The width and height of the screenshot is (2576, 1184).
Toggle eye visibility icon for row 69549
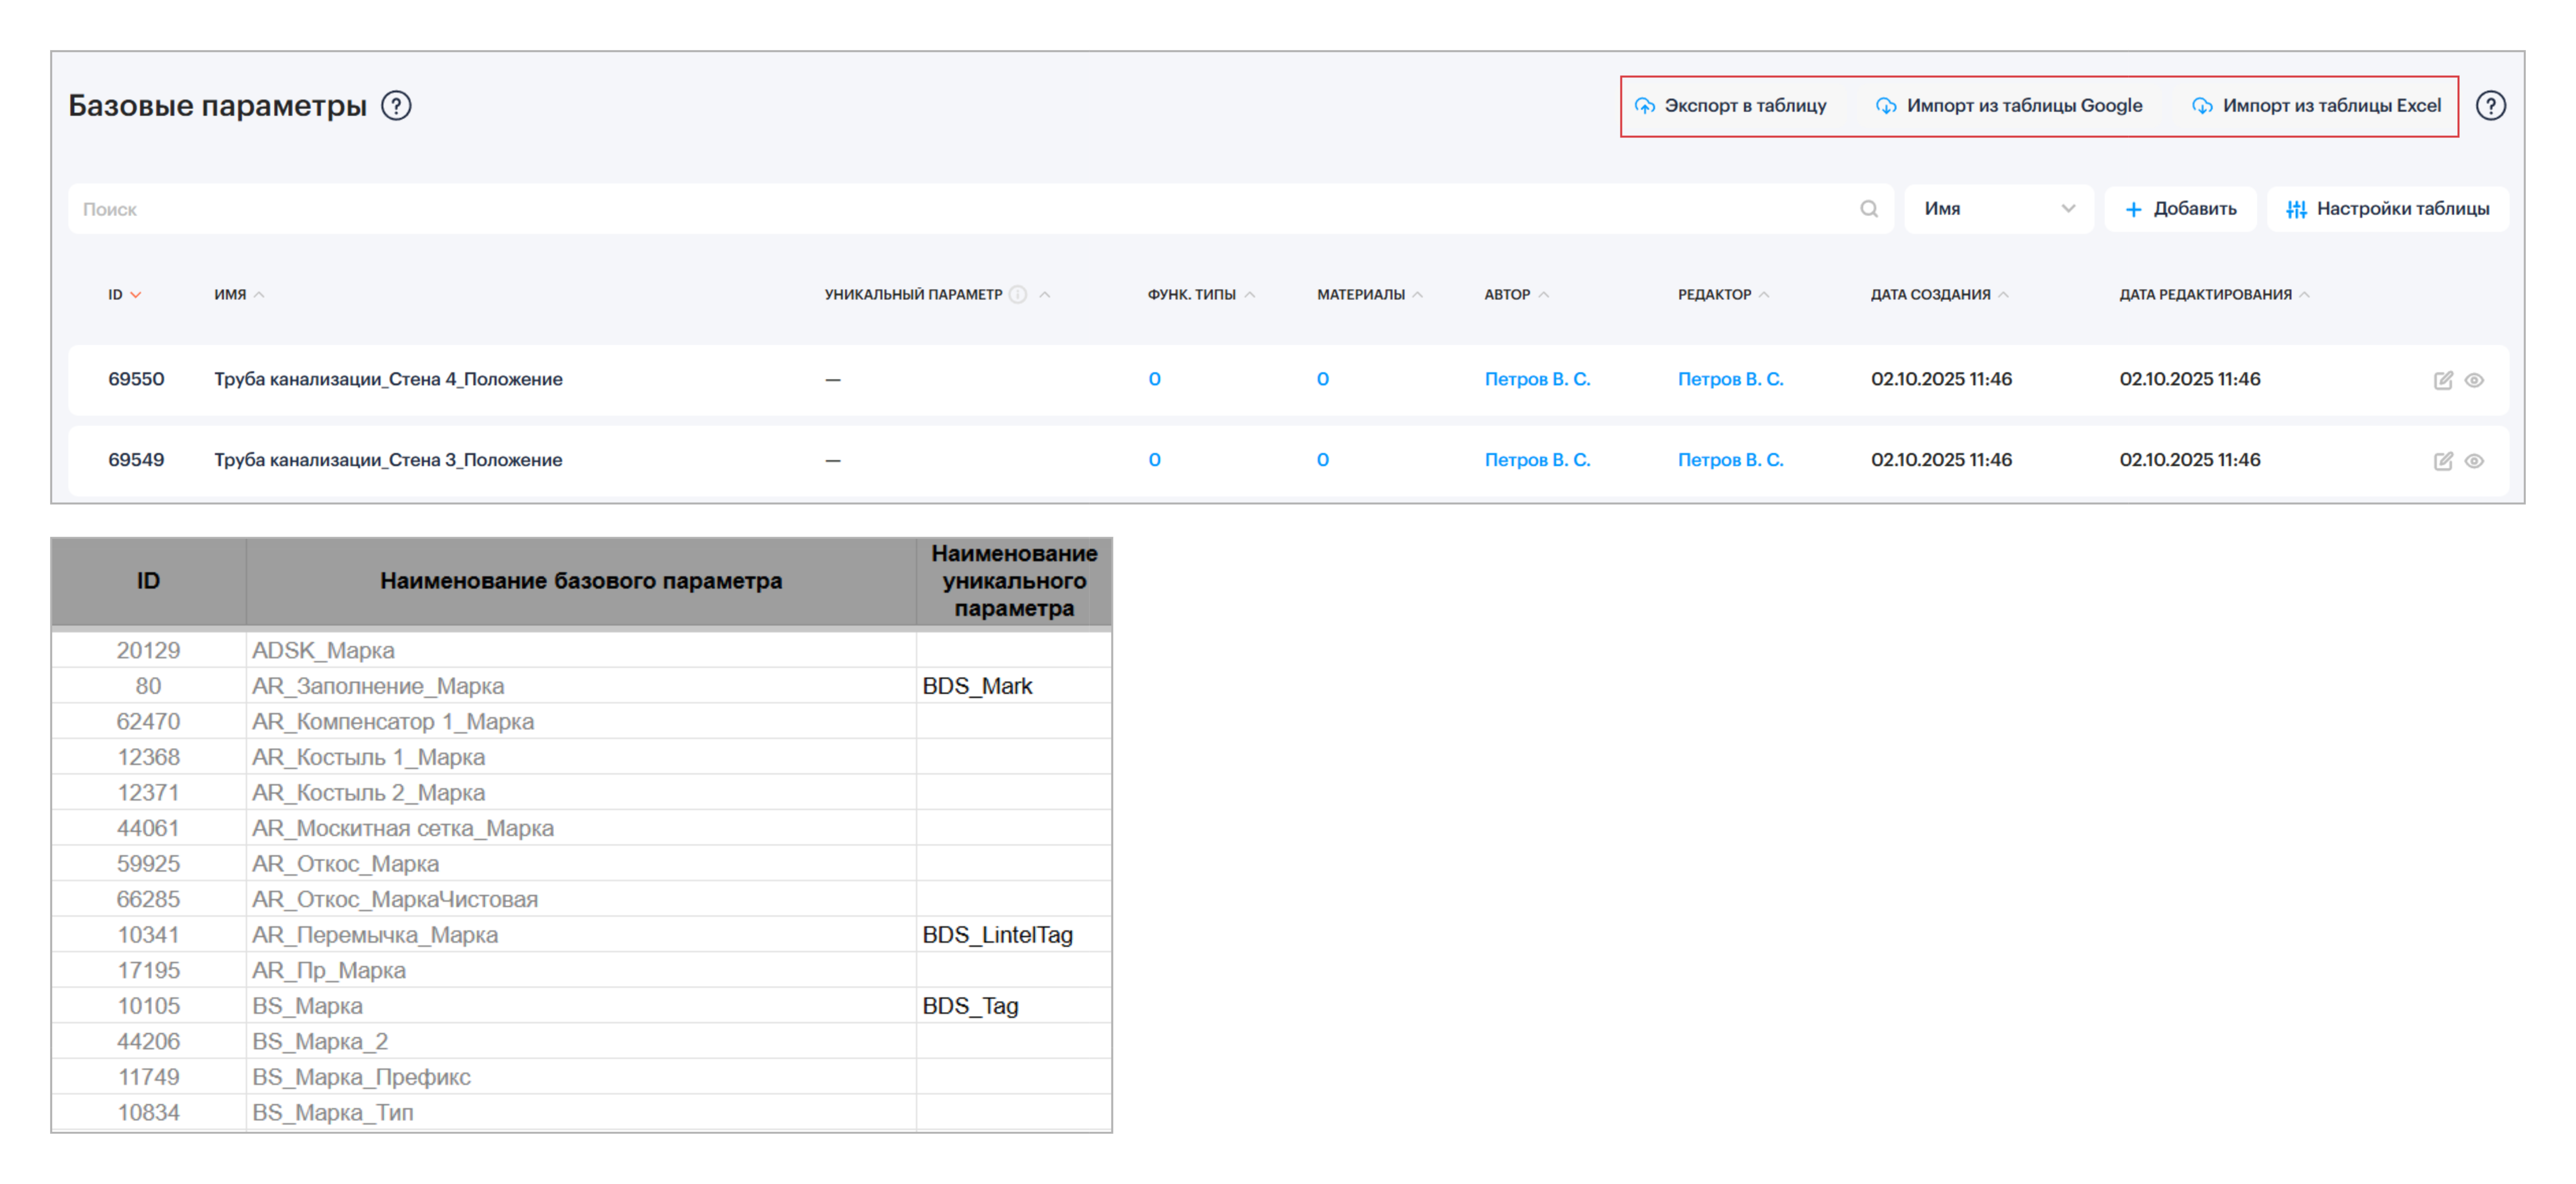(2474, 461)
